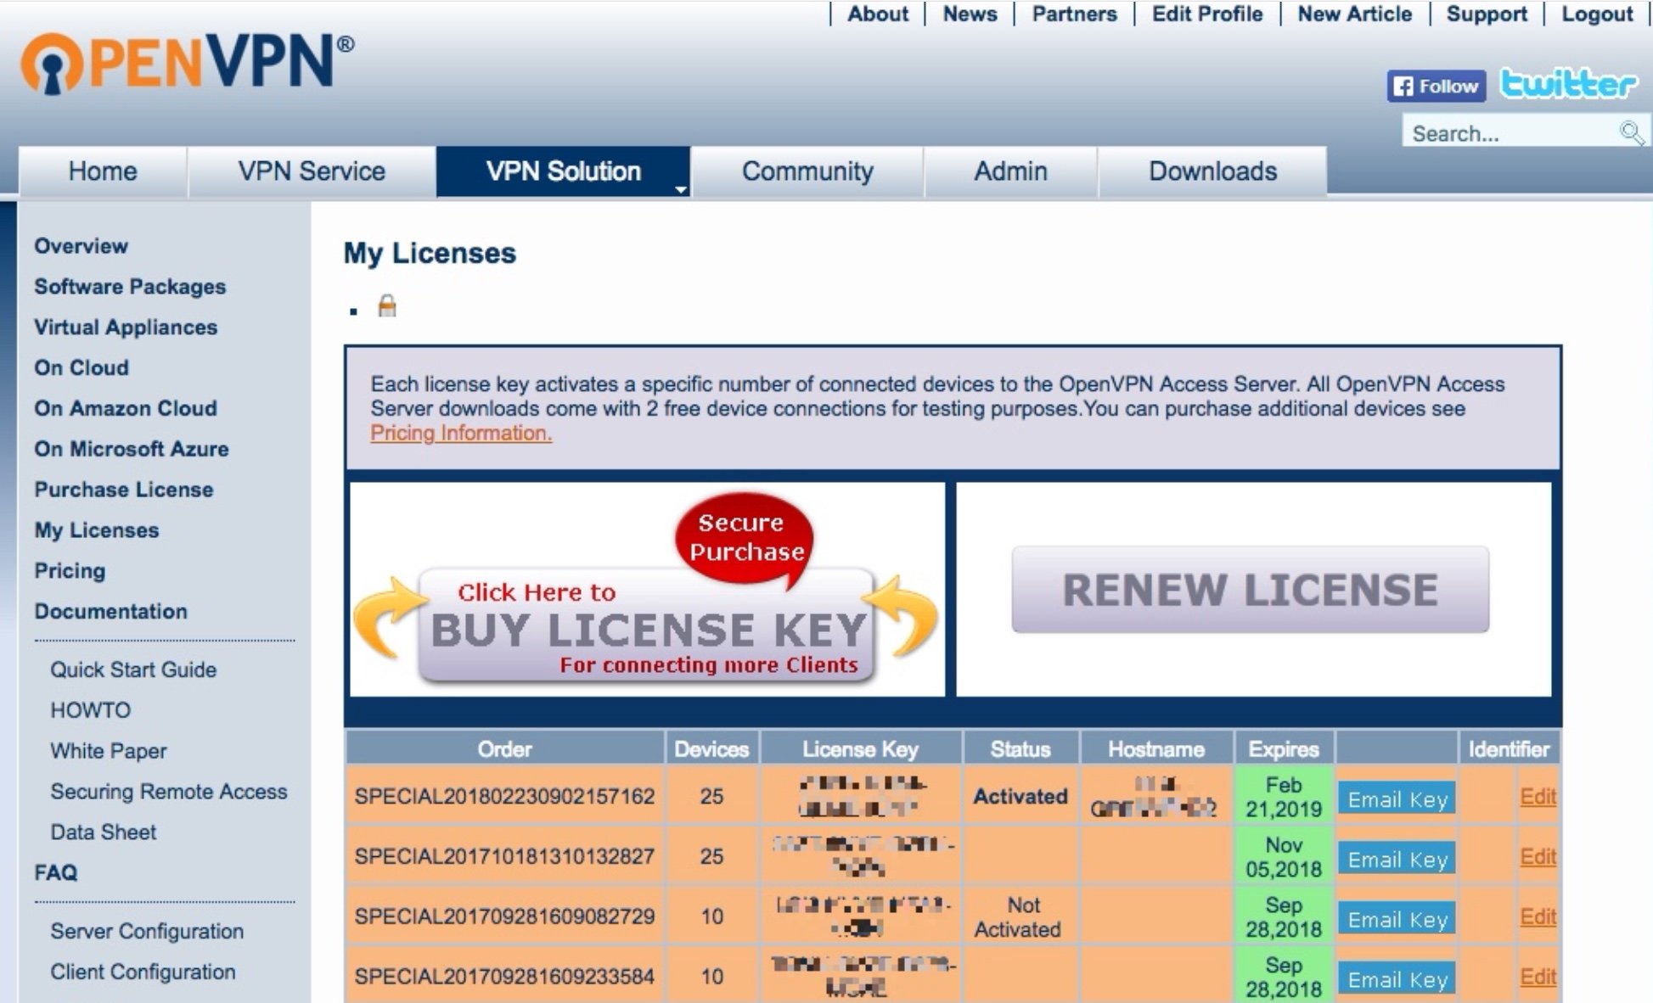Go to Virtual Appliances sidebar link
The image size is (1653, 1003).
[x=126, y=328]
